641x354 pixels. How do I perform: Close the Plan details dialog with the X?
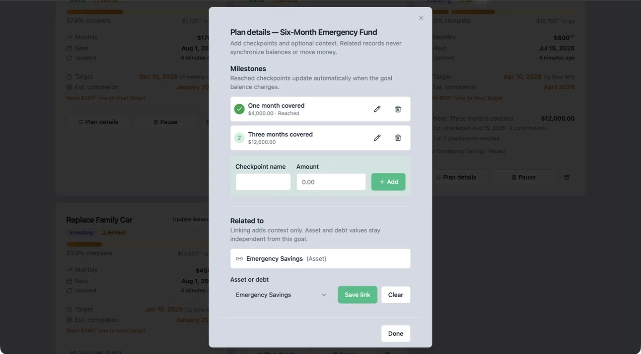click(x=421, y=18)
